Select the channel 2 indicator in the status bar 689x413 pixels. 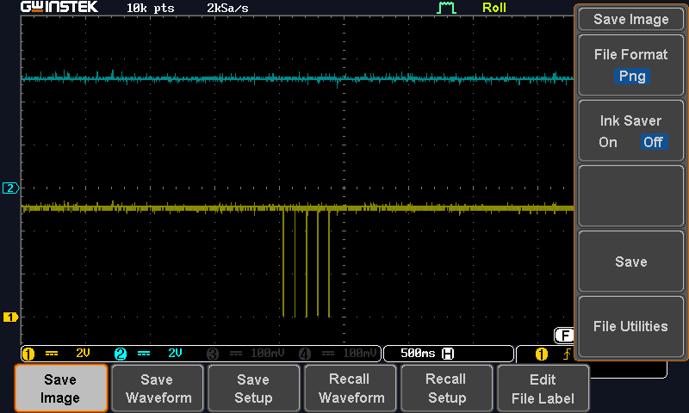[121, 354]
